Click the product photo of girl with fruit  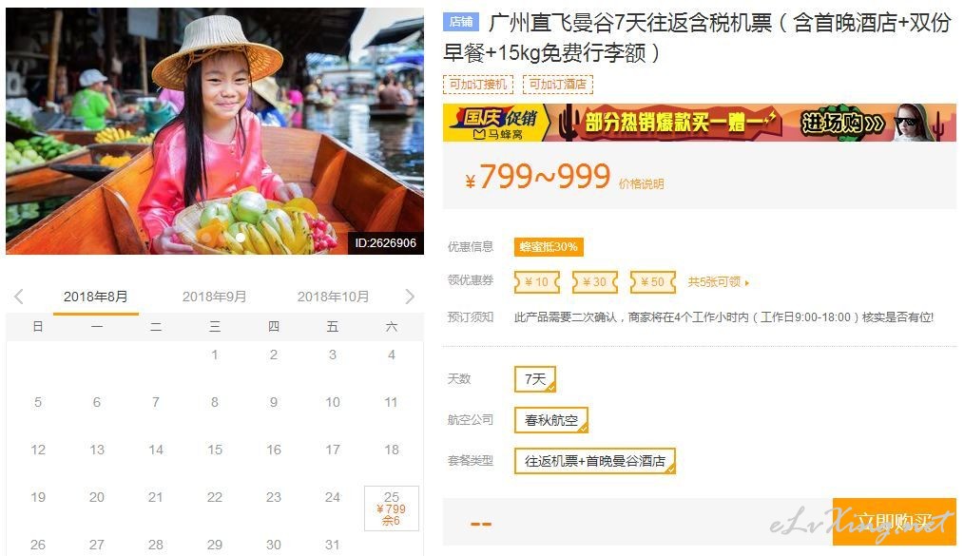(215, 131)
